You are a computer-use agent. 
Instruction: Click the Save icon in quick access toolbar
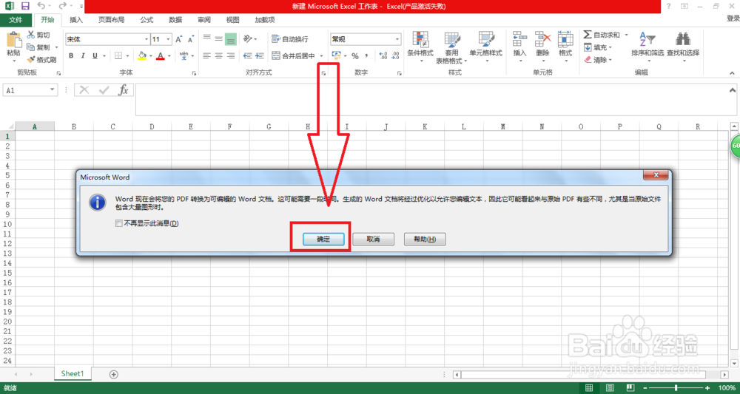25,6
